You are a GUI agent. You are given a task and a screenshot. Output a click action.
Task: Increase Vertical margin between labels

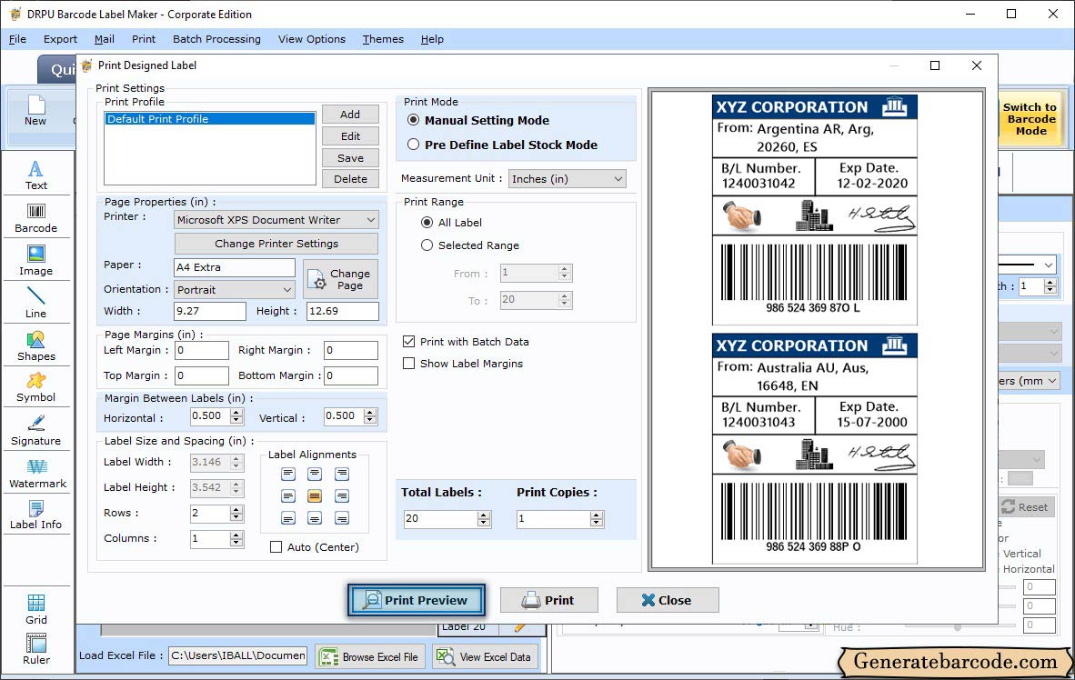click(x=370, y=412)
